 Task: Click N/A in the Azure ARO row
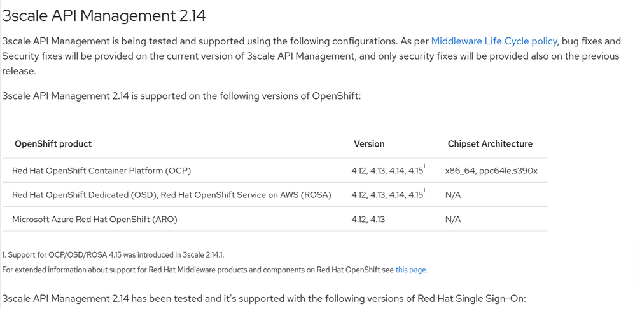tap(453, 220)
